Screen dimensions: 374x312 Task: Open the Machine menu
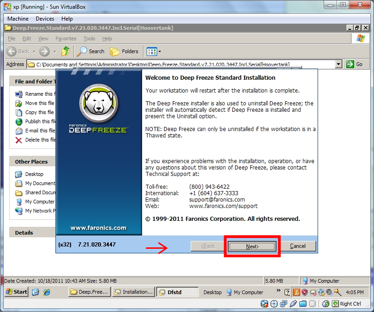(x=17, y=19)
